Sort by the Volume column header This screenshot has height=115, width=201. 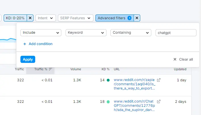point(76,69)
